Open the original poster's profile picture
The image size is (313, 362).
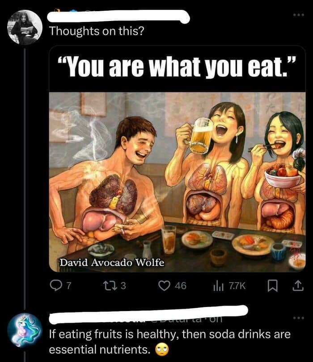[25, 27]
